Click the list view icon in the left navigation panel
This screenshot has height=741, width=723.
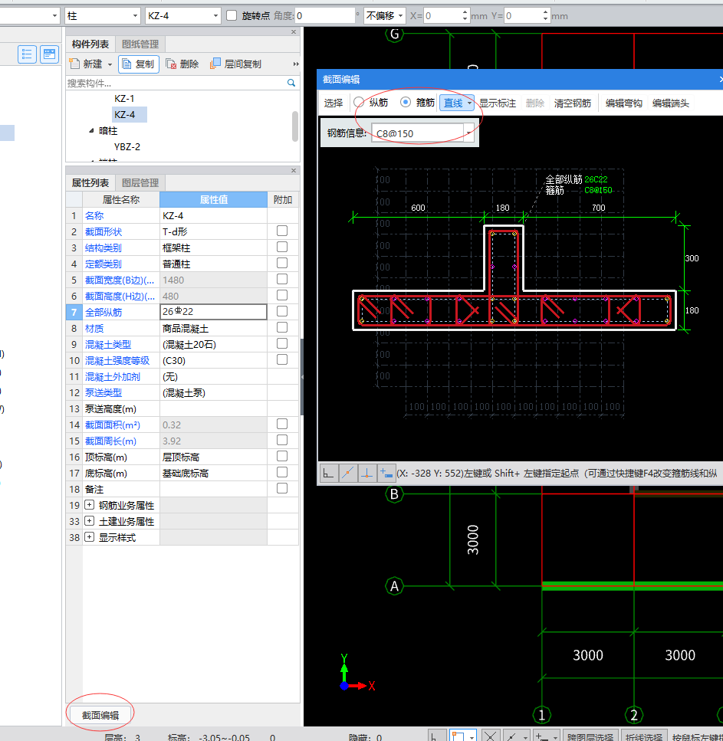(27, 54)
